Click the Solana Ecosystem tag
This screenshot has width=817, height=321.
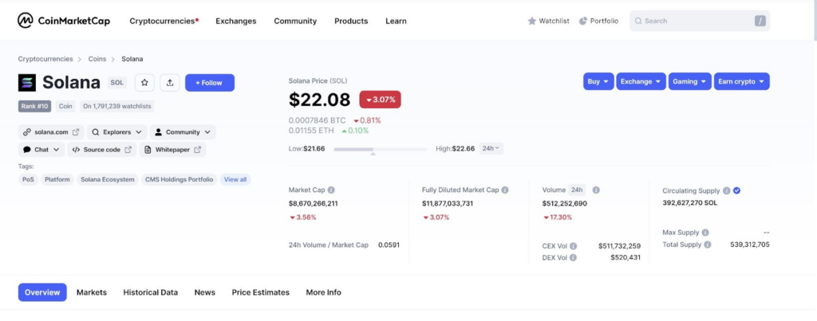point(108,179)
